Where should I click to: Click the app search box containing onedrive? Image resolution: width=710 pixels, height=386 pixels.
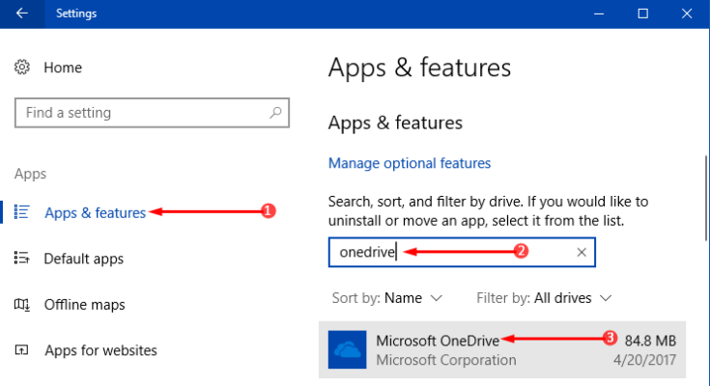coord(462,252)
